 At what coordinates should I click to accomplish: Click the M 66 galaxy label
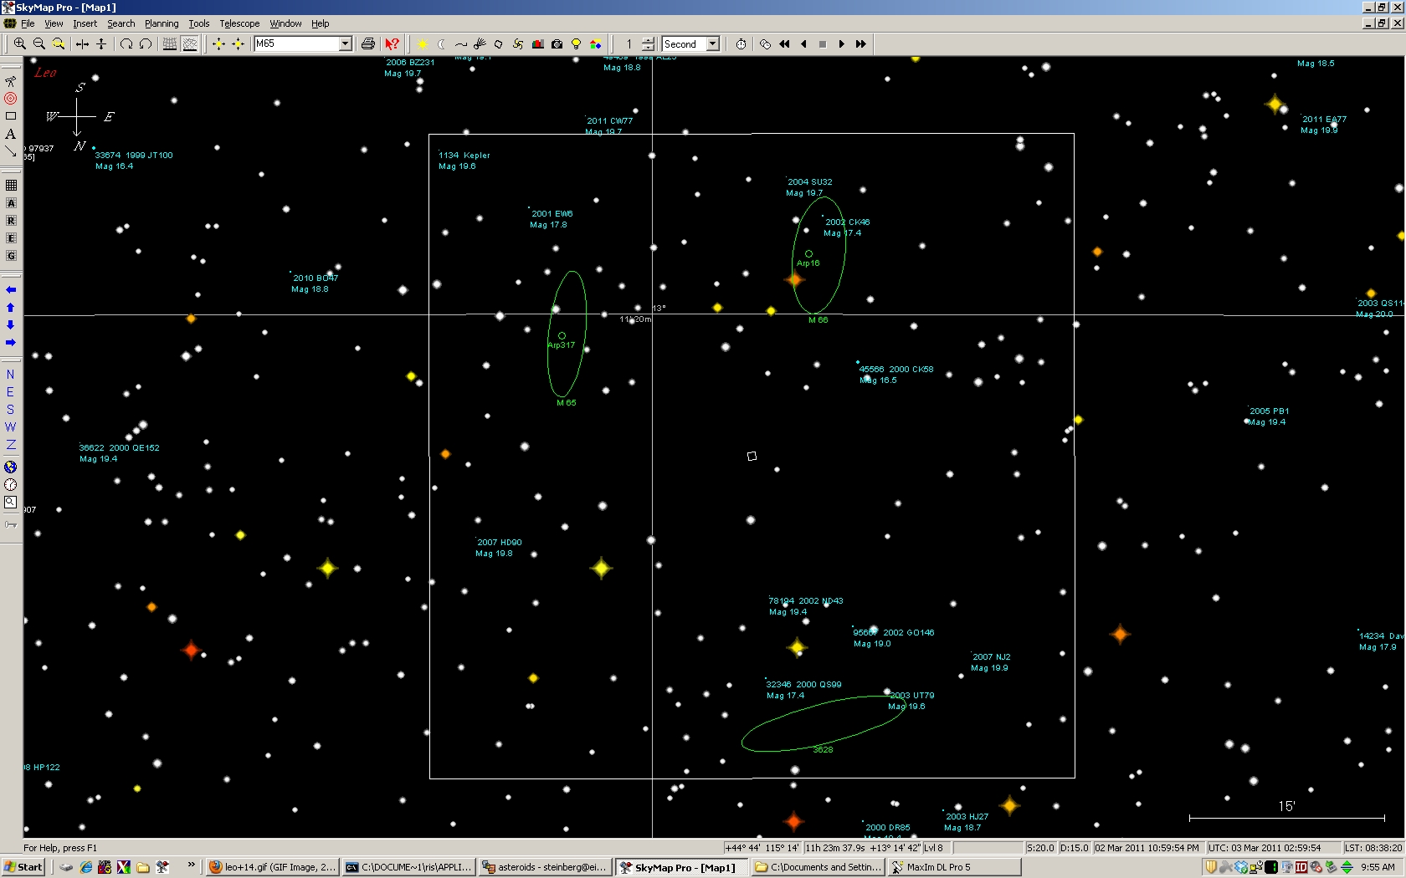(818, 320)
